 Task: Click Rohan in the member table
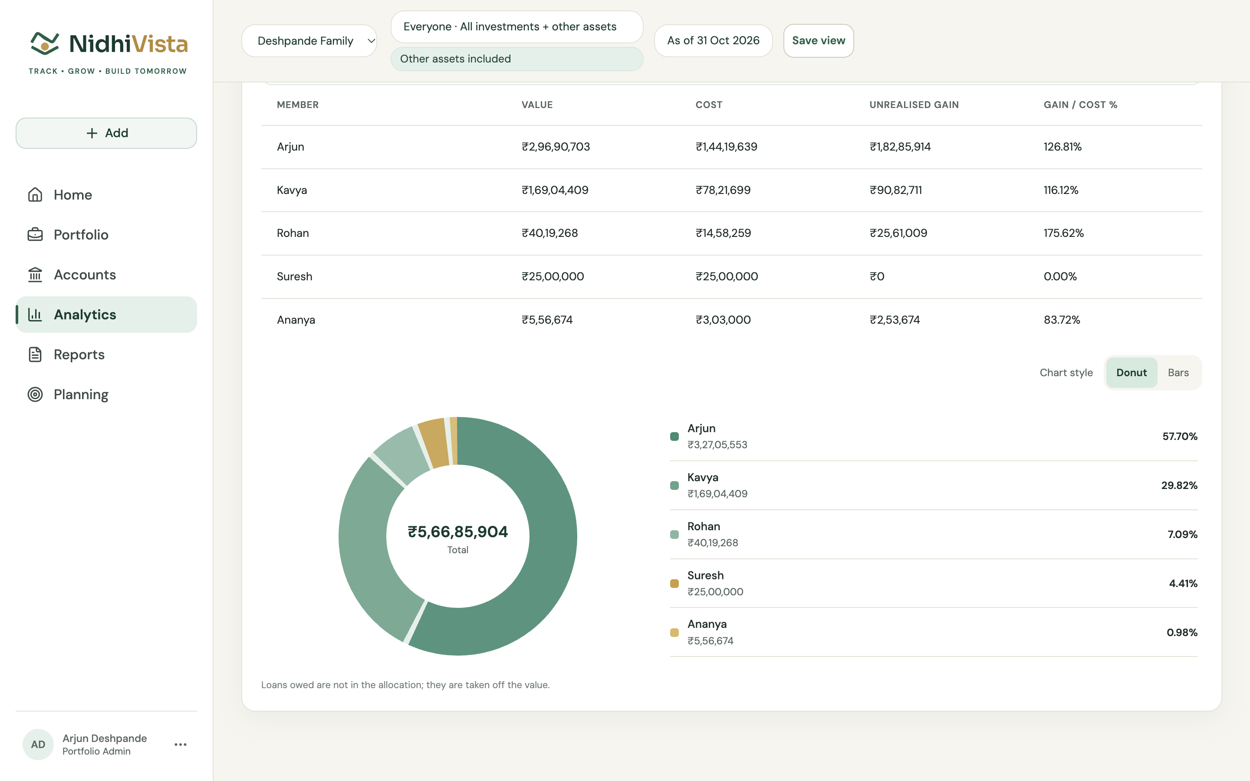pyautogui.click(x=293, y=233)
